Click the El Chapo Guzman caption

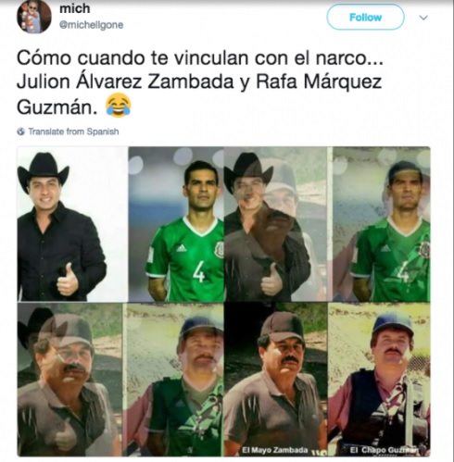pos(385,450)
